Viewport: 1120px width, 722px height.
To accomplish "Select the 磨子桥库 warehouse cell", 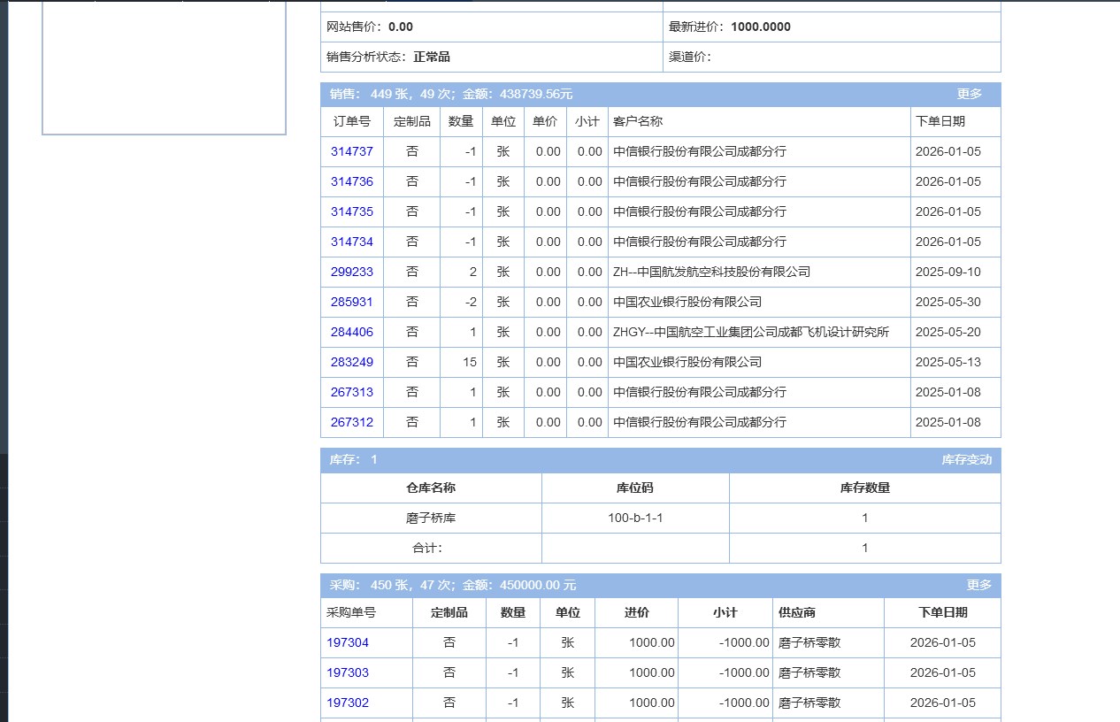I will pos(431,518).
